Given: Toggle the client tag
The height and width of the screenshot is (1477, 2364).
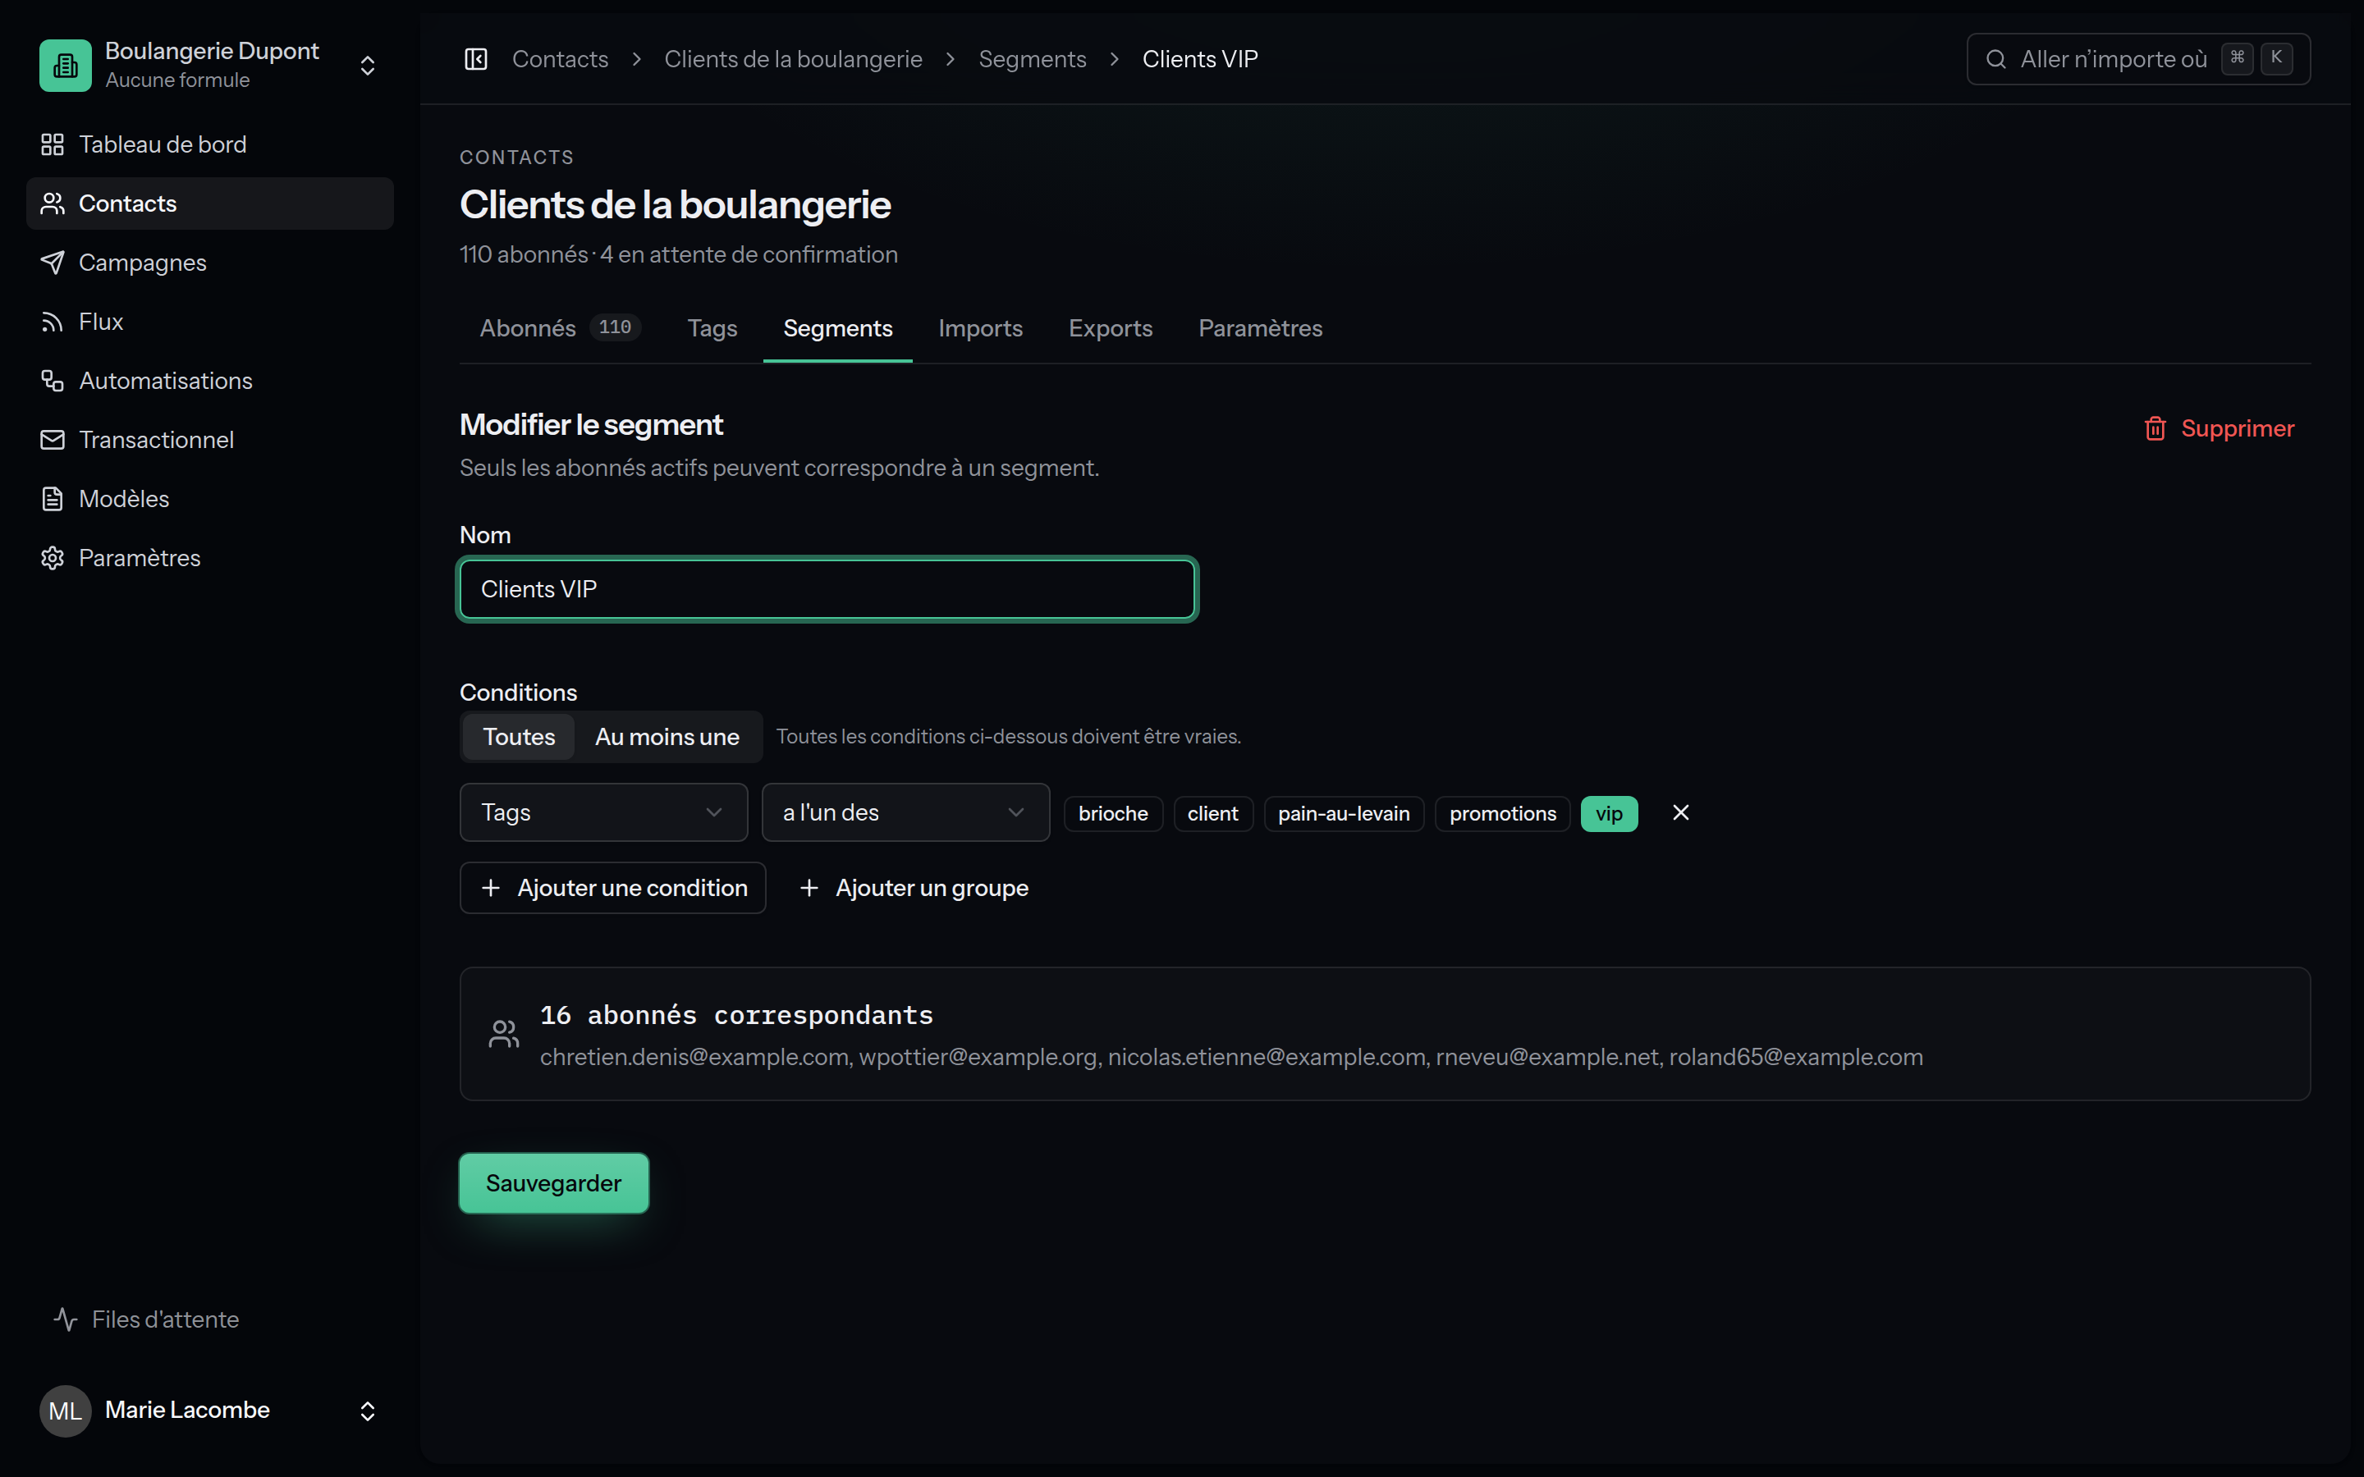Looking at the screenshot, I should [1212, 814].
